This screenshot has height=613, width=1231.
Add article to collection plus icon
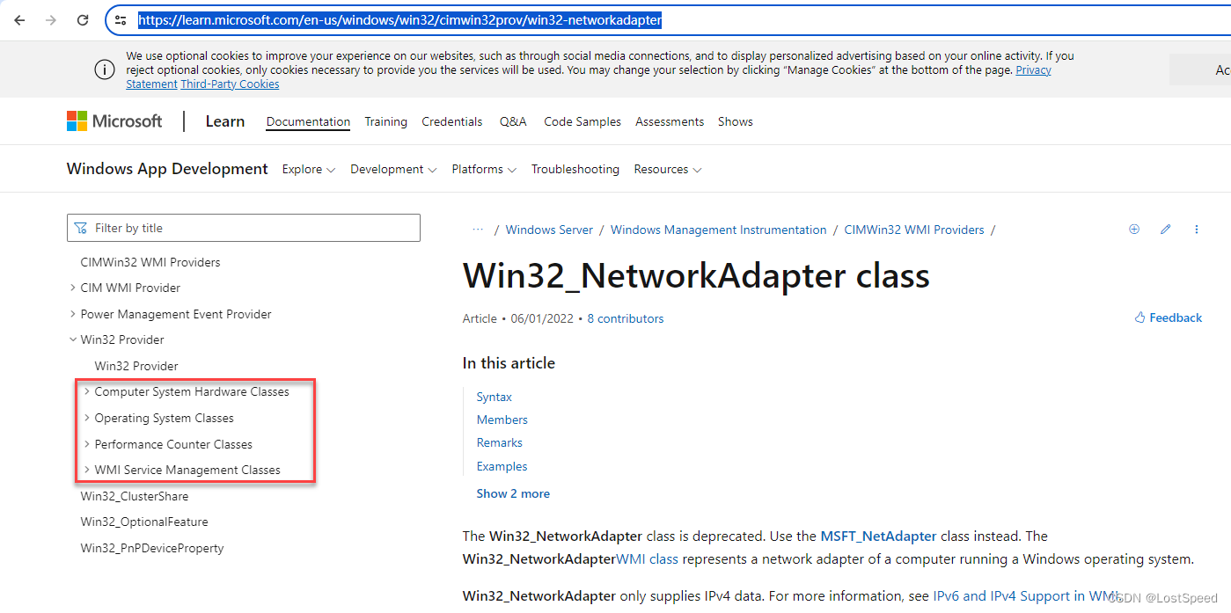(1134, 230)
